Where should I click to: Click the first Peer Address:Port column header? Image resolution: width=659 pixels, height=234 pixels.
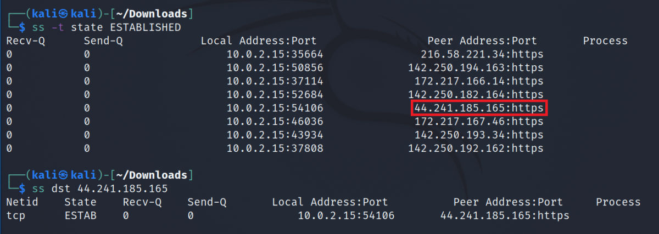point(482,41)
